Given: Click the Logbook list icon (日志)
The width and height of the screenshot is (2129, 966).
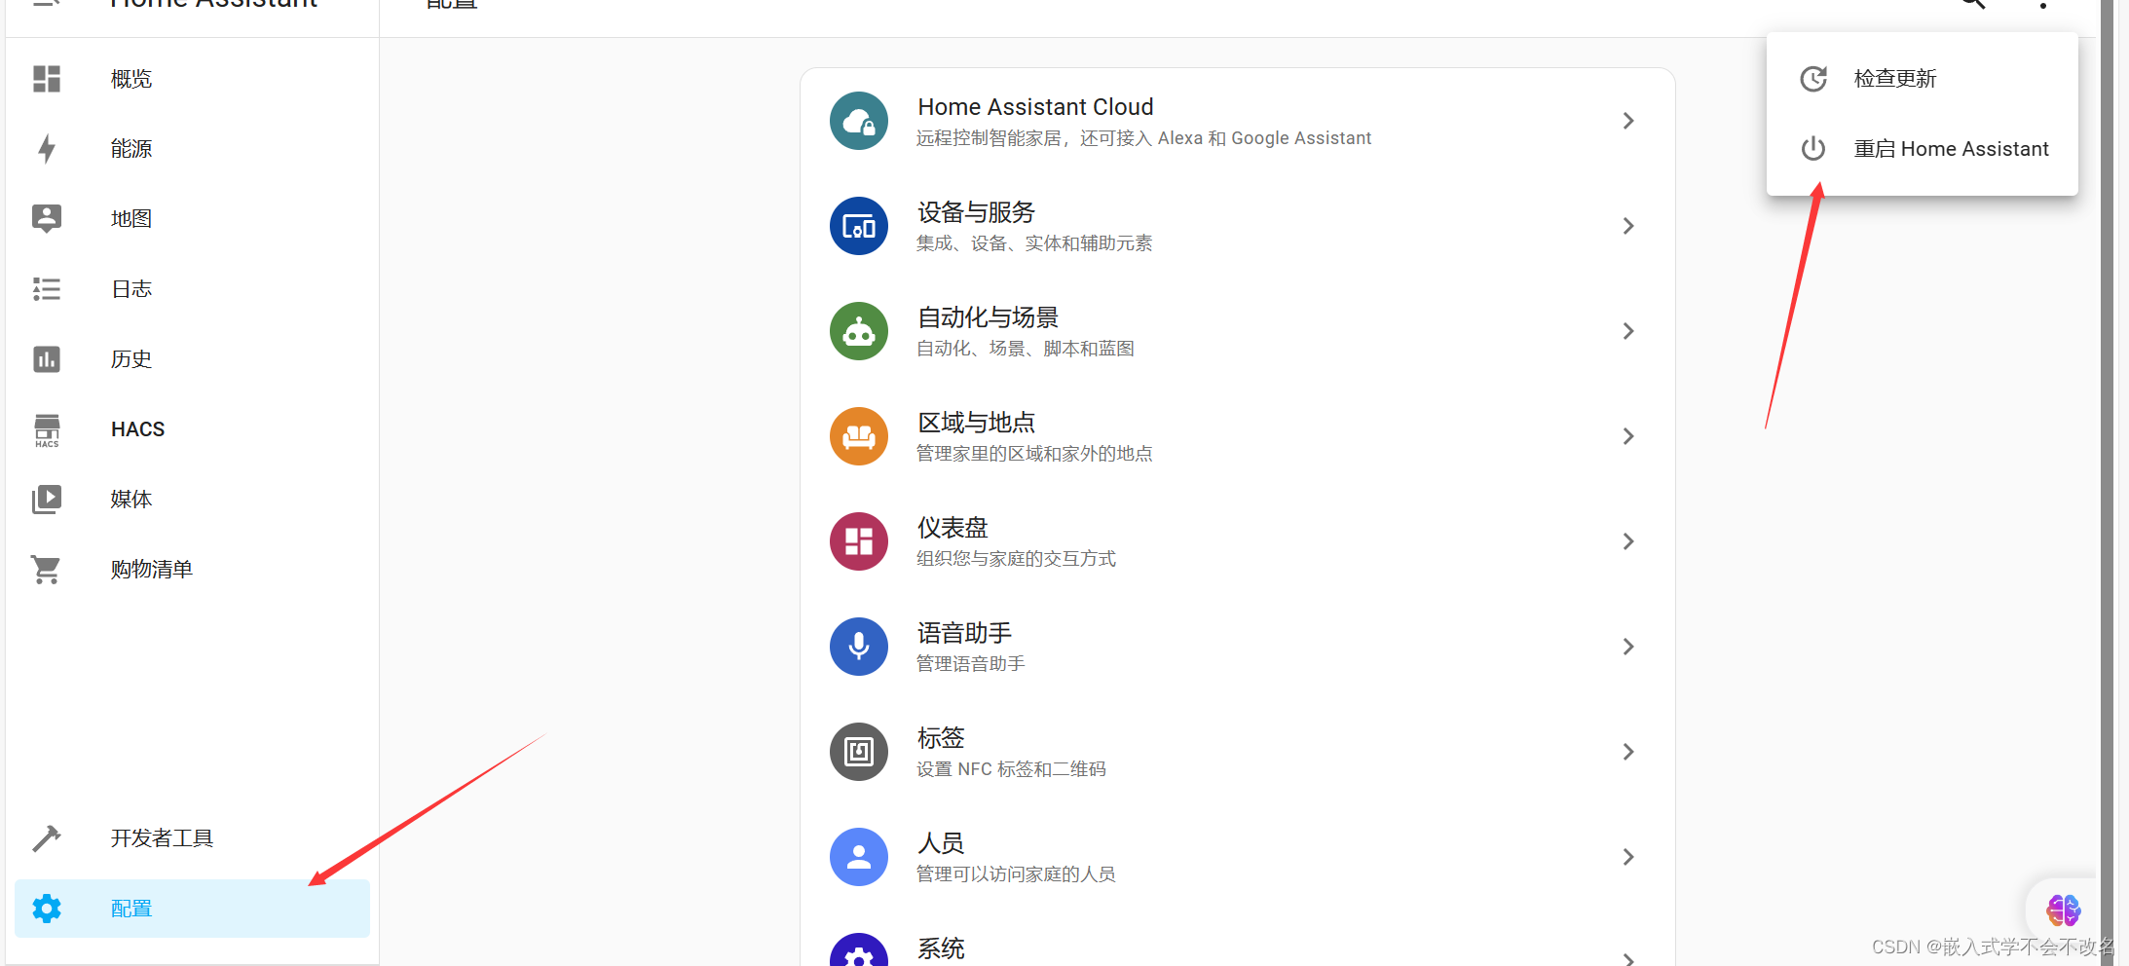Looking at the screenshot, I should [47, 289].
